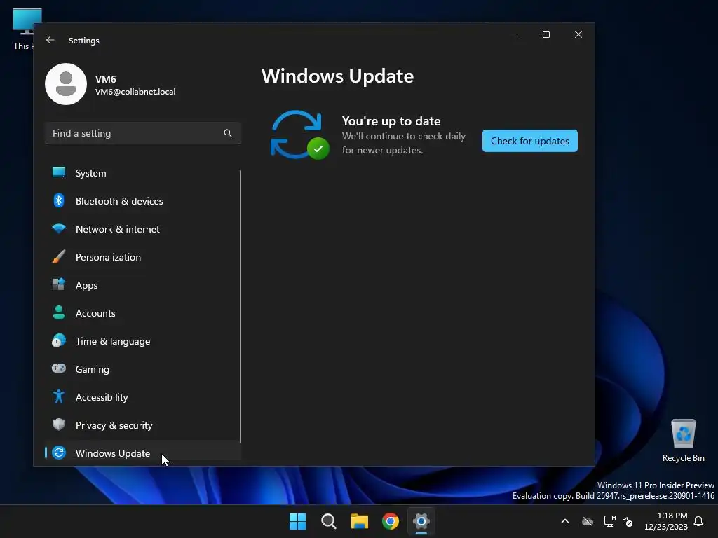The width and height of the screenshot is (718, 538).
Task: Click the search magnifier in Find a setting
Action: pyautogui.click(x=228, y=133)
